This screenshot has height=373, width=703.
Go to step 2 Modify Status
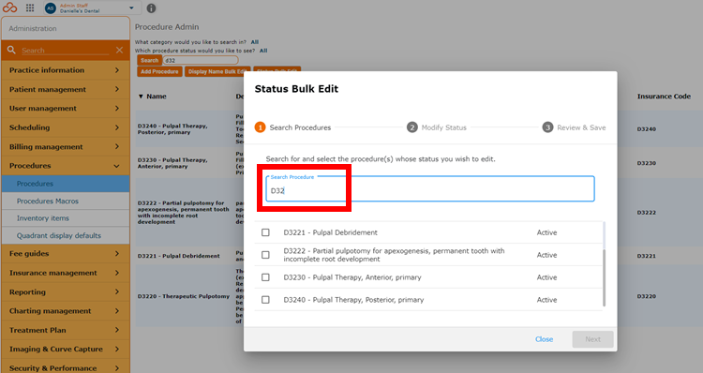(x=437, y=127)
